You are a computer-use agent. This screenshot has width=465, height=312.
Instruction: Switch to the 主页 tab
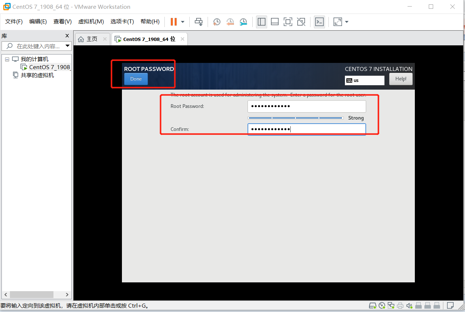click(92, 39)
